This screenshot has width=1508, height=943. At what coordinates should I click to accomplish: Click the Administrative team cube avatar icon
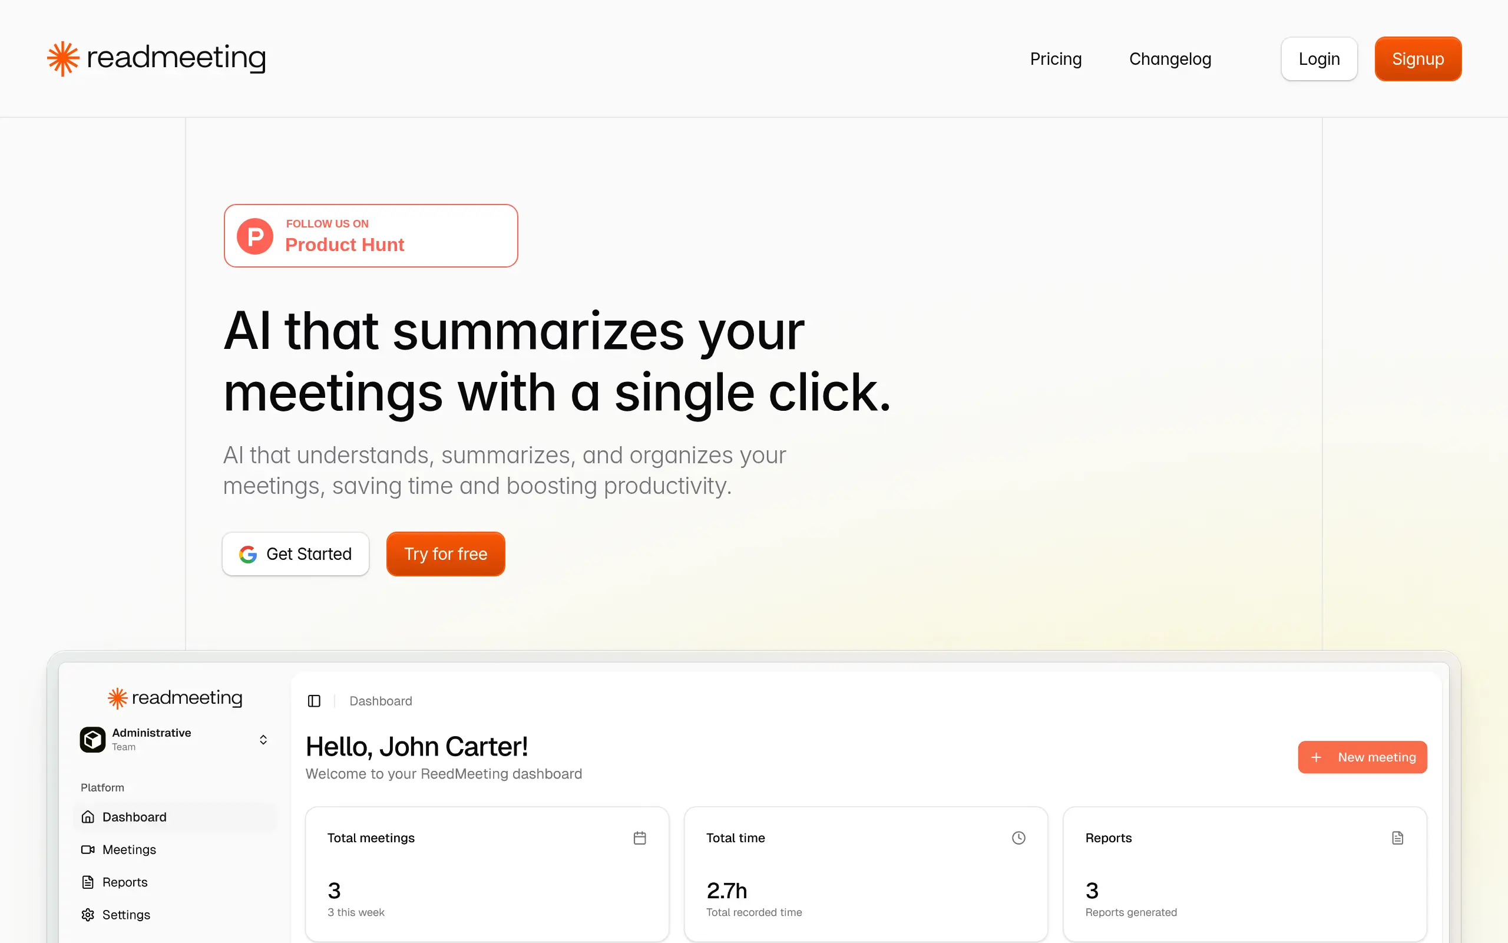tap(93, 740)
